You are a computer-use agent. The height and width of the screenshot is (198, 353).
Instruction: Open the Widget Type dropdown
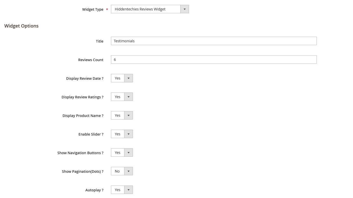(150, 9)
